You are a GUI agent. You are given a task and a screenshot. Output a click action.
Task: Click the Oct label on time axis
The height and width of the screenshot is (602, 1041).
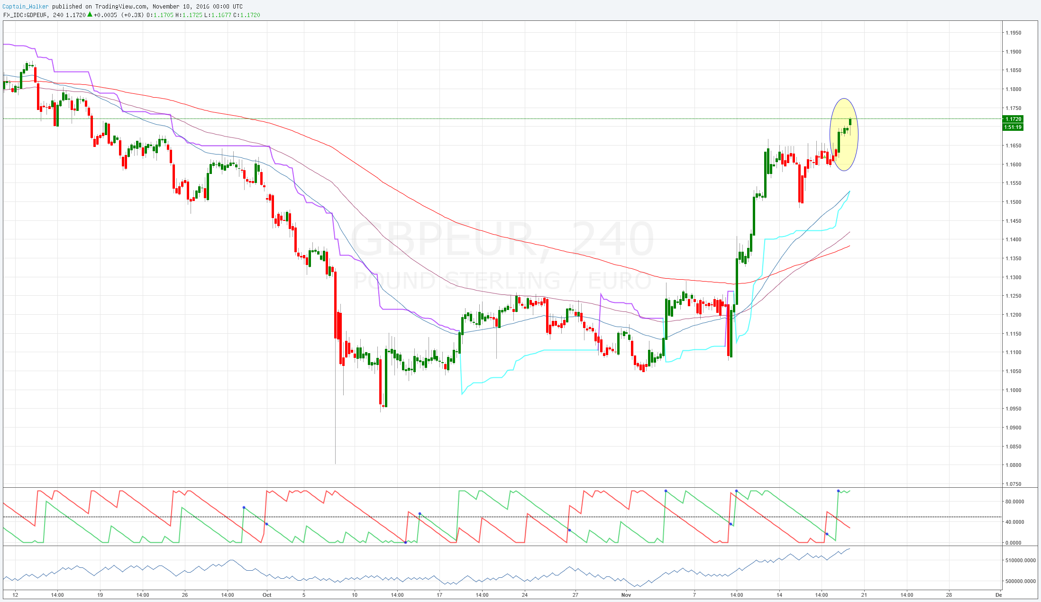click(x=267, y=595)
